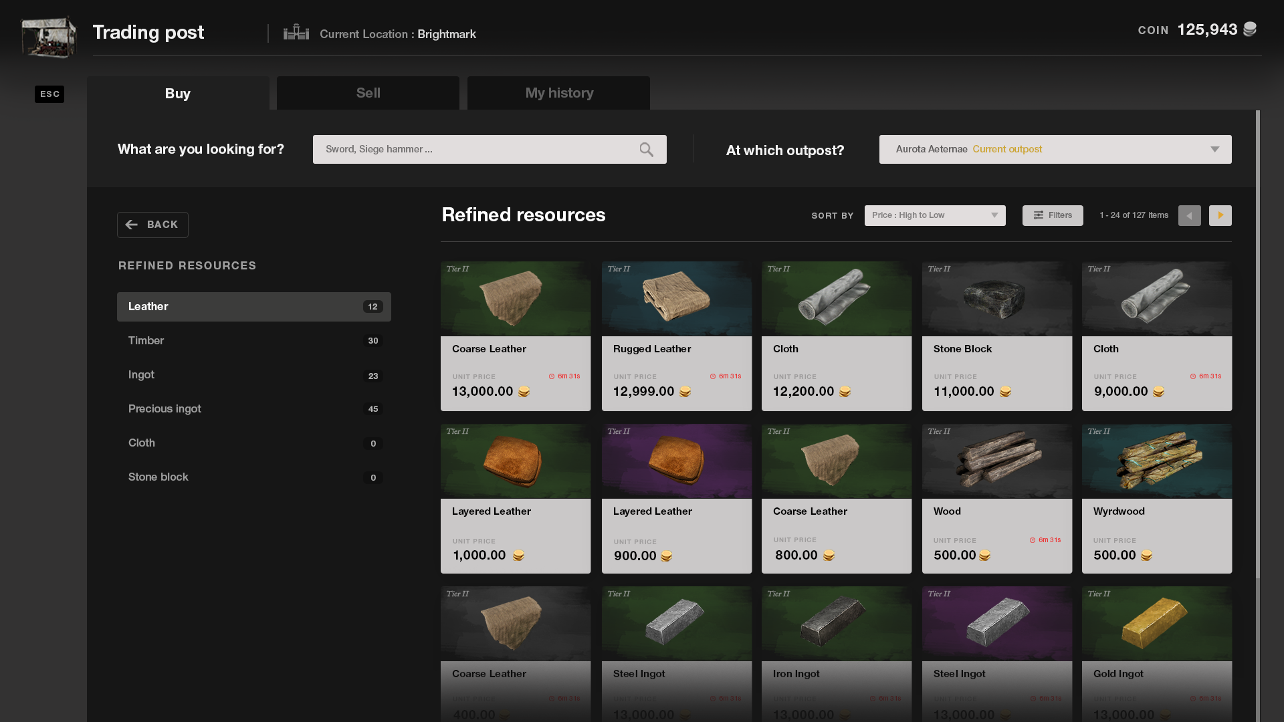The image size is (1284, 722).
Task: Click the trading post tent icon
Action: [x=48, y=36]
